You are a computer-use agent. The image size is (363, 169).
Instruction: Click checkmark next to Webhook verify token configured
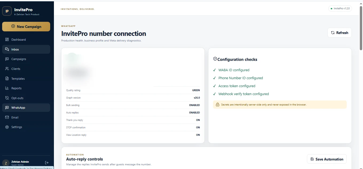tap(214, 94)
